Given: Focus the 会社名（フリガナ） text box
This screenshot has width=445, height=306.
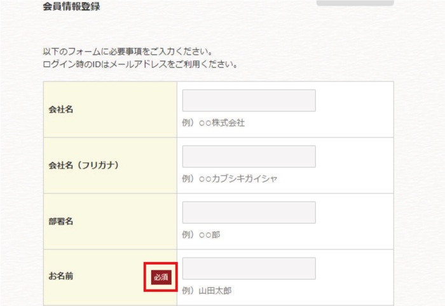Looking at the screenshot, I should [249, 156].
